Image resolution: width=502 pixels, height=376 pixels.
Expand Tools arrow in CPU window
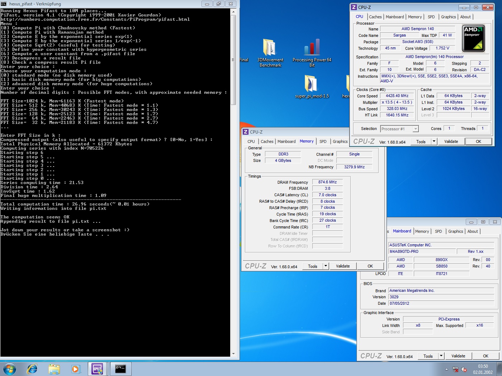[x=434, y=141]
